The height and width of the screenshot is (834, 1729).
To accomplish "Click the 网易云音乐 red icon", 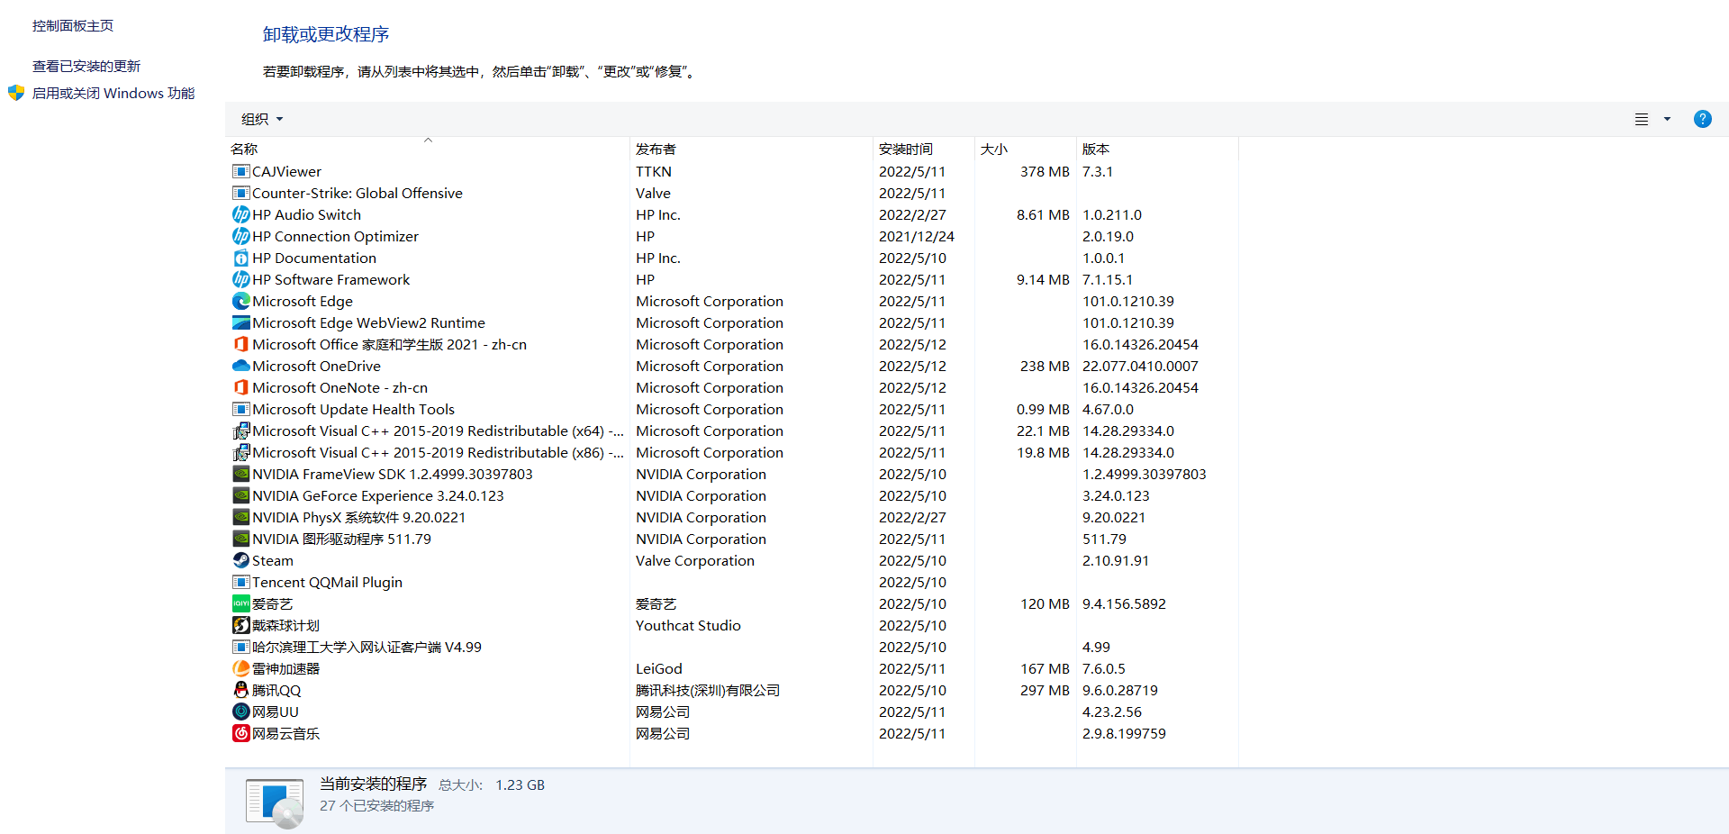I will (x=240, y=733).
